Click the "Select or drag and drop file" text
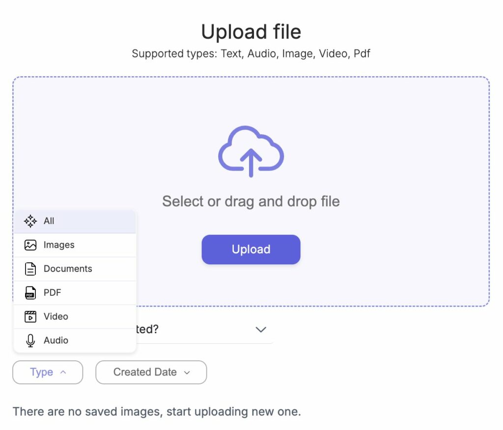This screenshot has width=503, height=430. click(251, 201)
